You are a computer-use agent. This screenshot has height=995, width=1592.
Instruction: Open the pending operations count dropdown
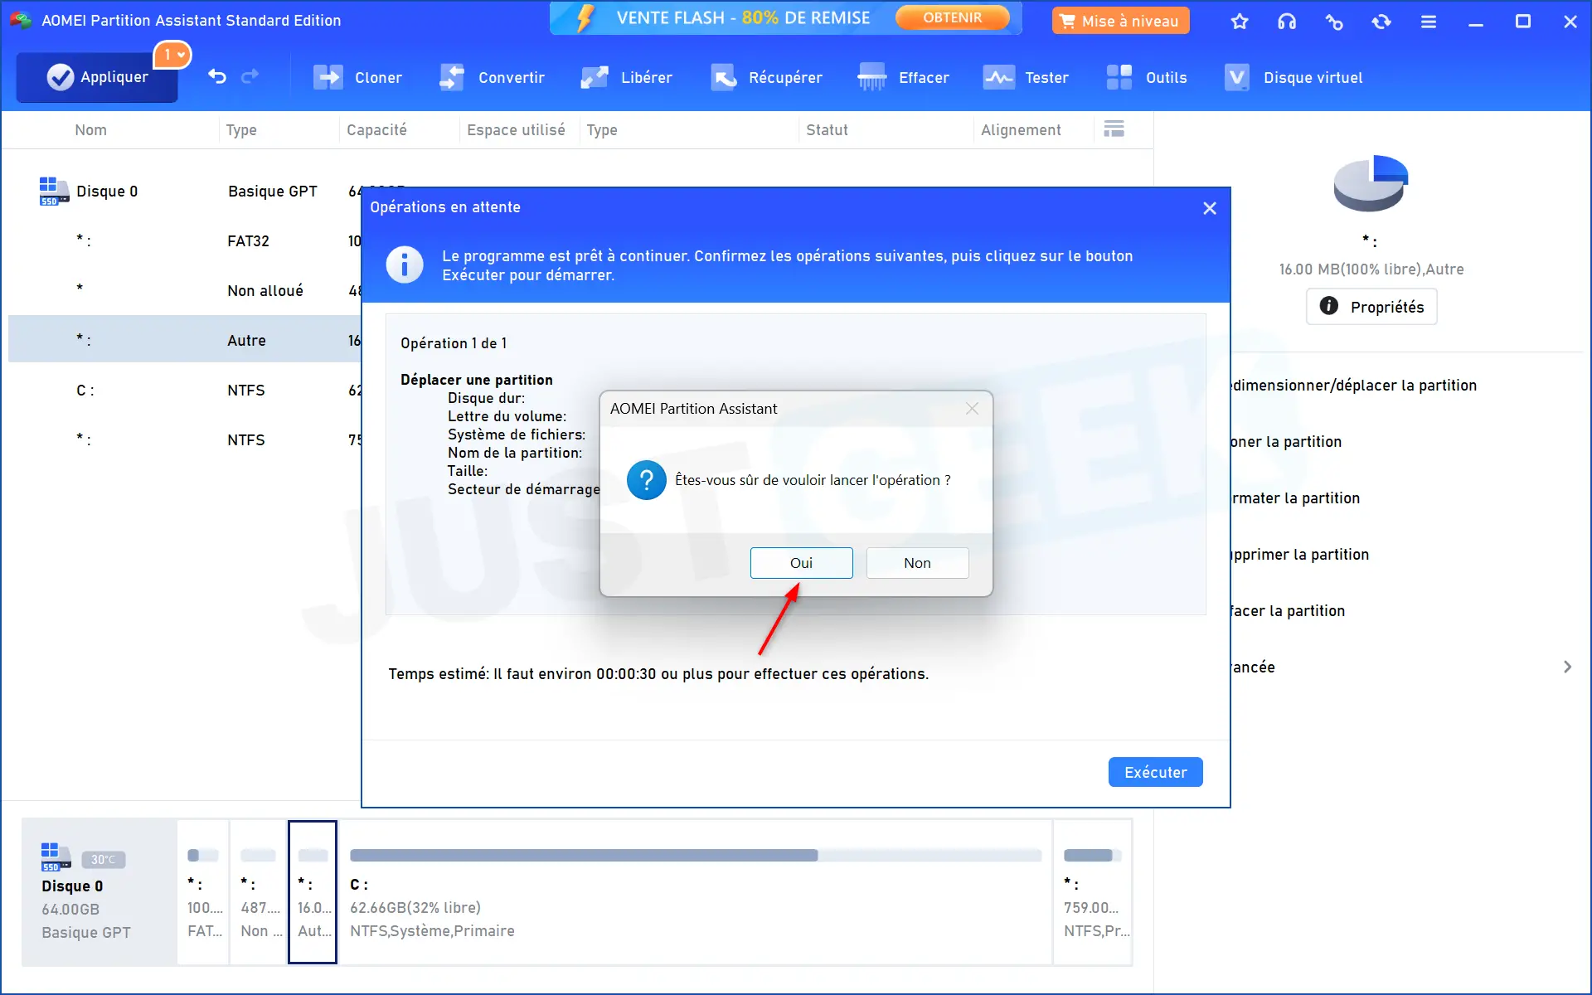point(172,55)
